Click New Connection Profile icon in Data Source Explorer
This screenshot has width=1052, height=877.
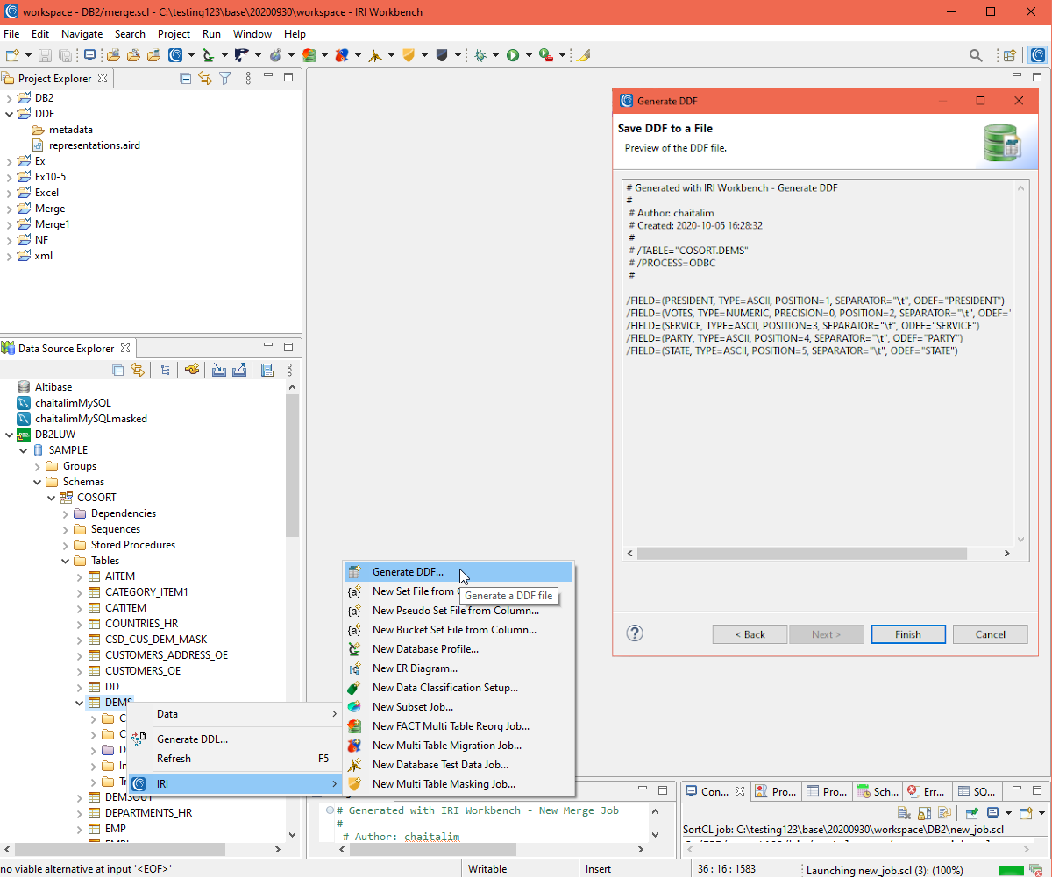pyautogui.click(x=192, y=371)
